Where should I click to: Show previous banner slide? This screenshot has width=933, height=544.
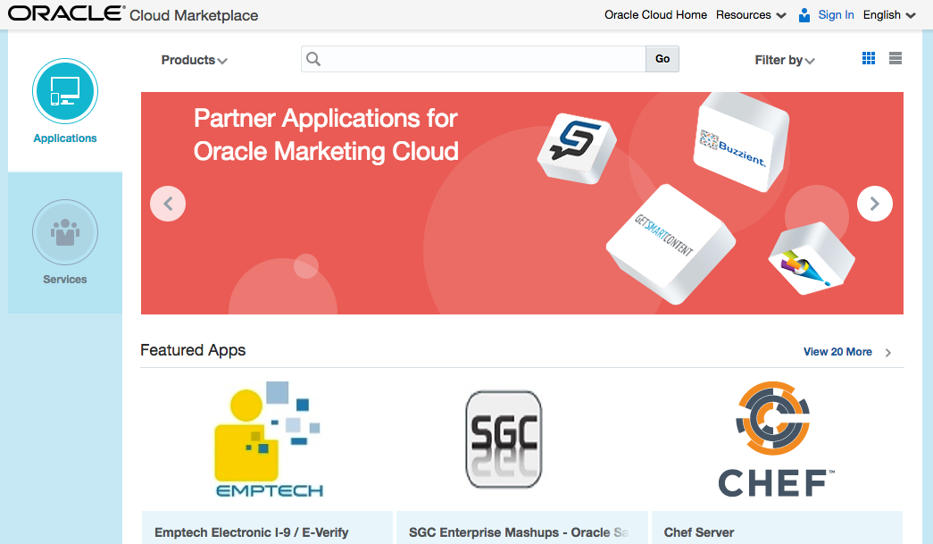pos(168,204)
